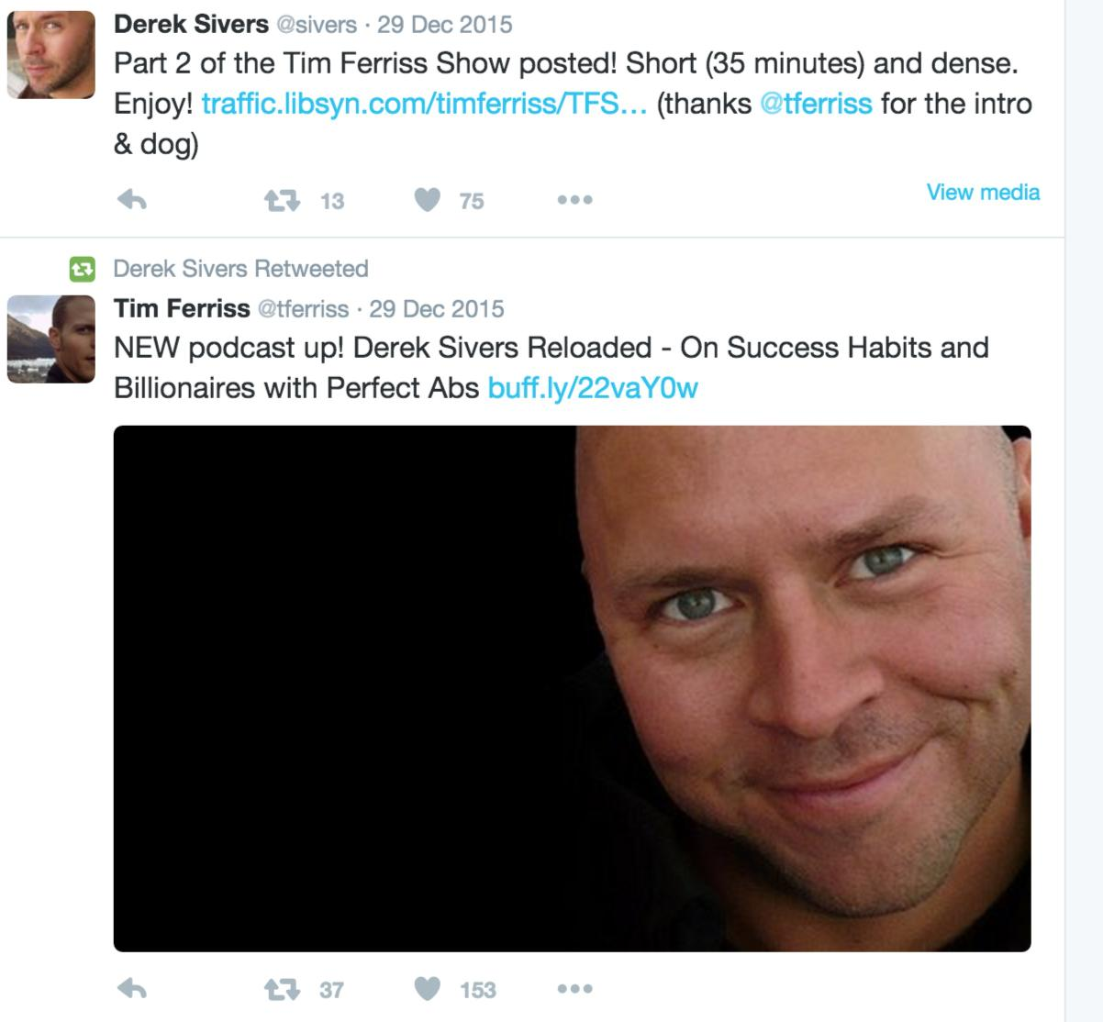Image resolution: width=1103 pixels, height=1022 pixels.
Task: Reply to Derek Sivers' Part 2 tweet
Action: tap(133, 200)
